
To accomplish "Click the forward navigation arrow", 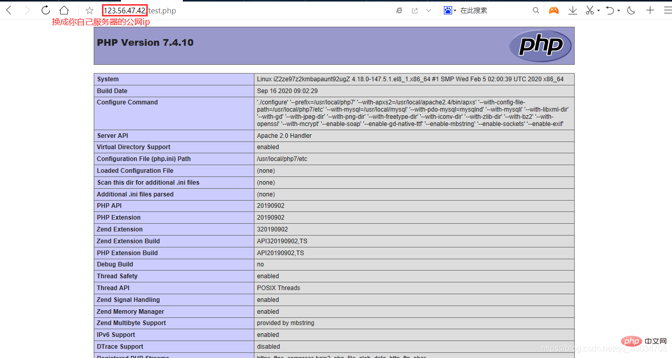I will (x=27, y=10).
